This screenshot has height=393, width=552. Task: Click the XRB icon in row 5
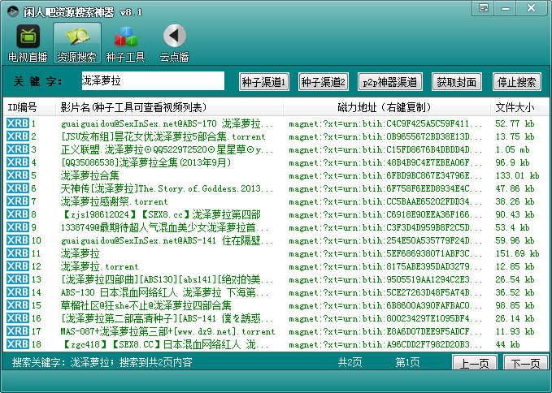pyautogui.click(x=18, y=175)
